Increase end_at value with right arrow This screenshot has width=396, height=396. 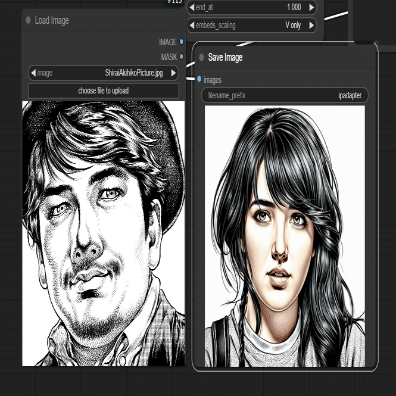pos(311,7)
